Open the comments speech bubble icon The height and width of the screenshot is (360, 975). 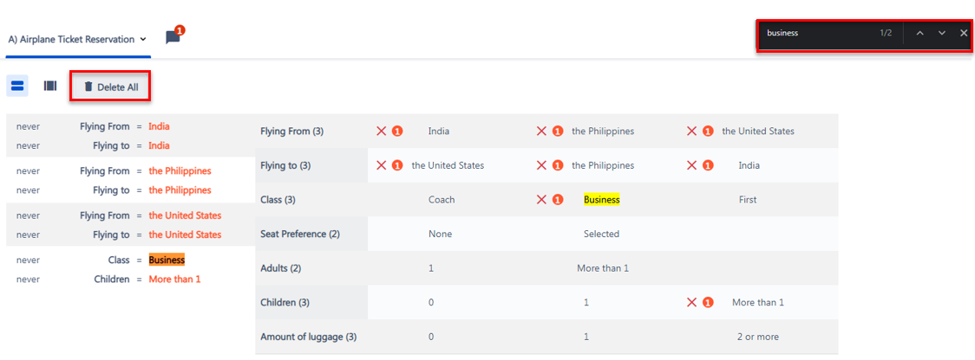click(x=173, y=38)
